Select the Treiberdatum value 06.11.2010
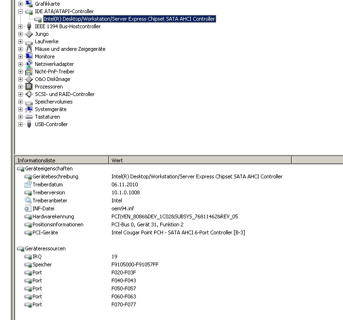The height and width of the screenshot is (320, 343). pyautogui.click(x=125, y=184)
